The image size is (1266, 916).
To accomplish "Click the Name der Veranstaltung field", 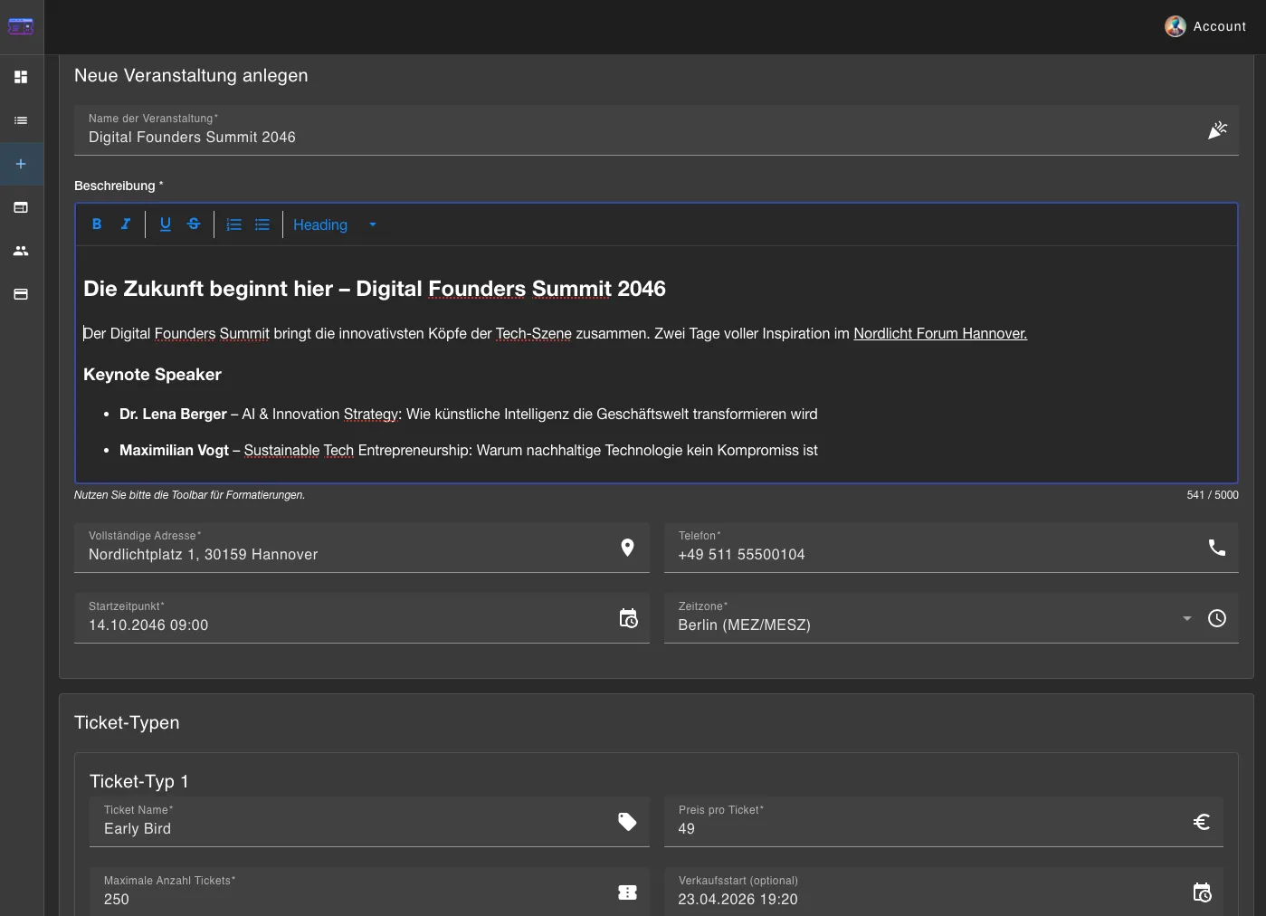I will [x=633, y=138].
